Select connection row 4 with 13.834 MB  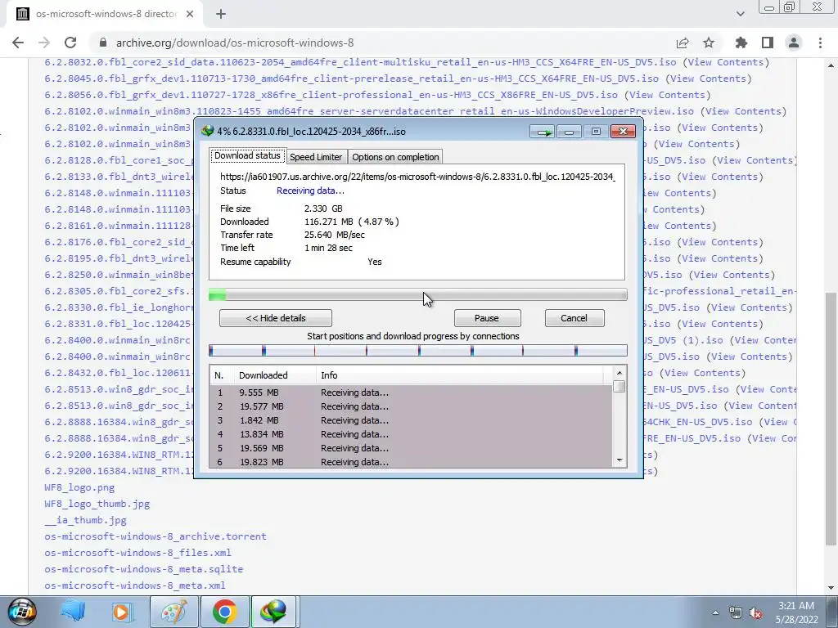point(411,434)
